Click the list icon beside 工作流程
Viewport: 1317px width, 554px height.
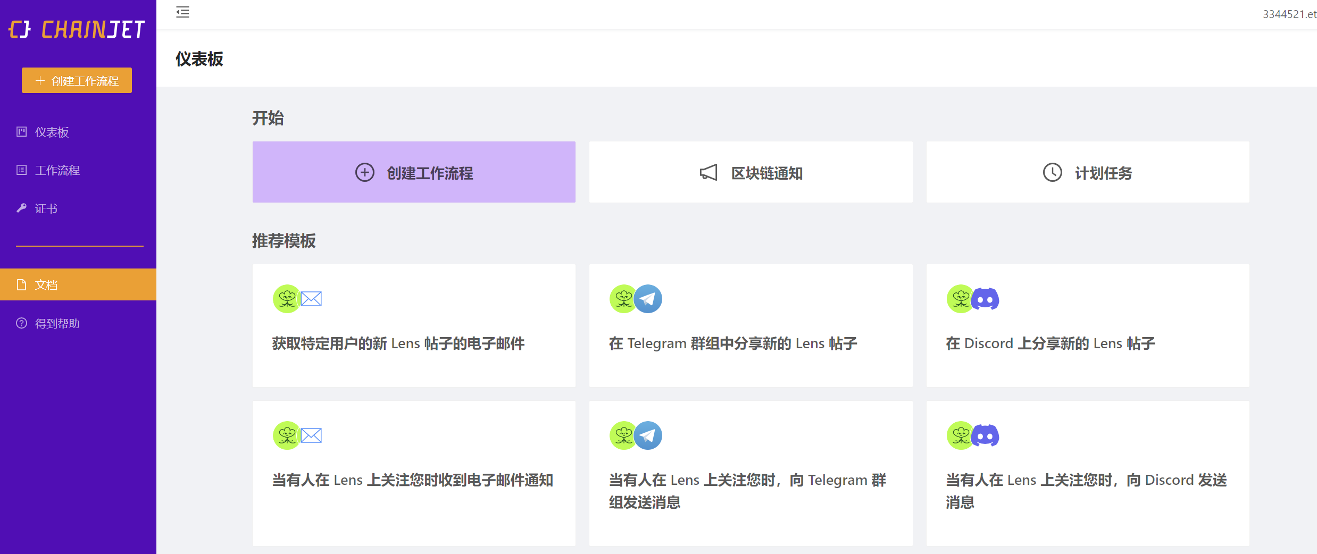21,170
